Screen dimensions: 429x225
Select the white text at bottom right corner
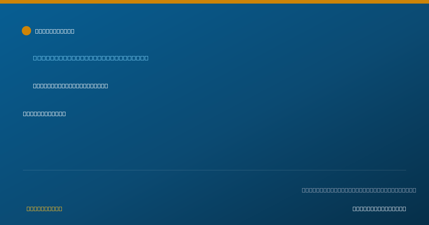(x=379, y=209)
